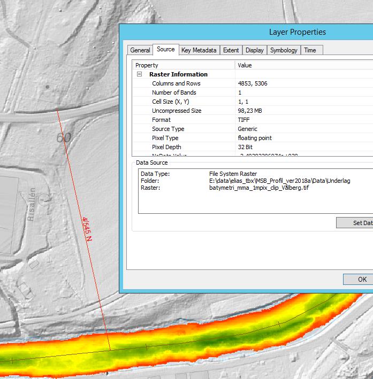Image resolution: width=373 pixels, height=379 pixels.
Task: Open the Symbology tab
Action: 284,50
